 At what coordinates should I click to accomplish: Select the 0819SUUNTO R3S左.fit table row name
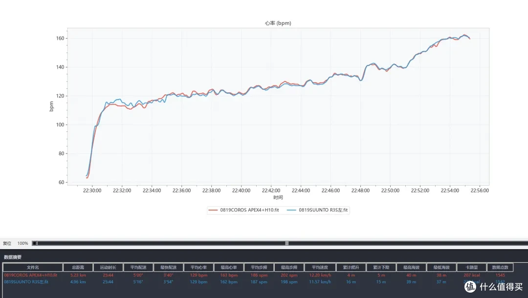[26, 282]
